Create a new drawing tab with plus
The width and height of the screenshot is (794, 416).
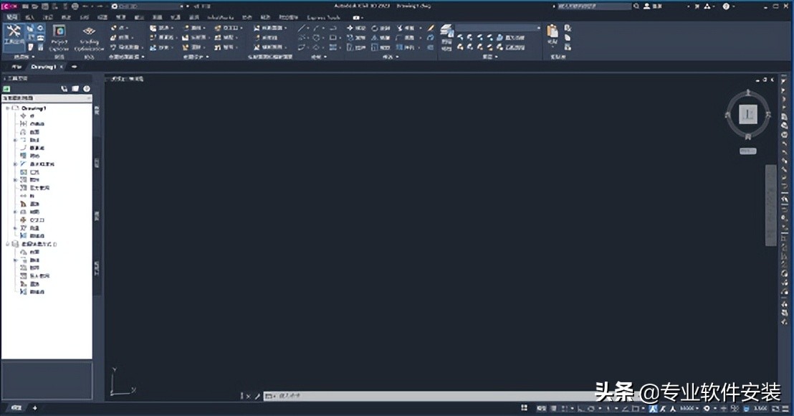(75, 67)
